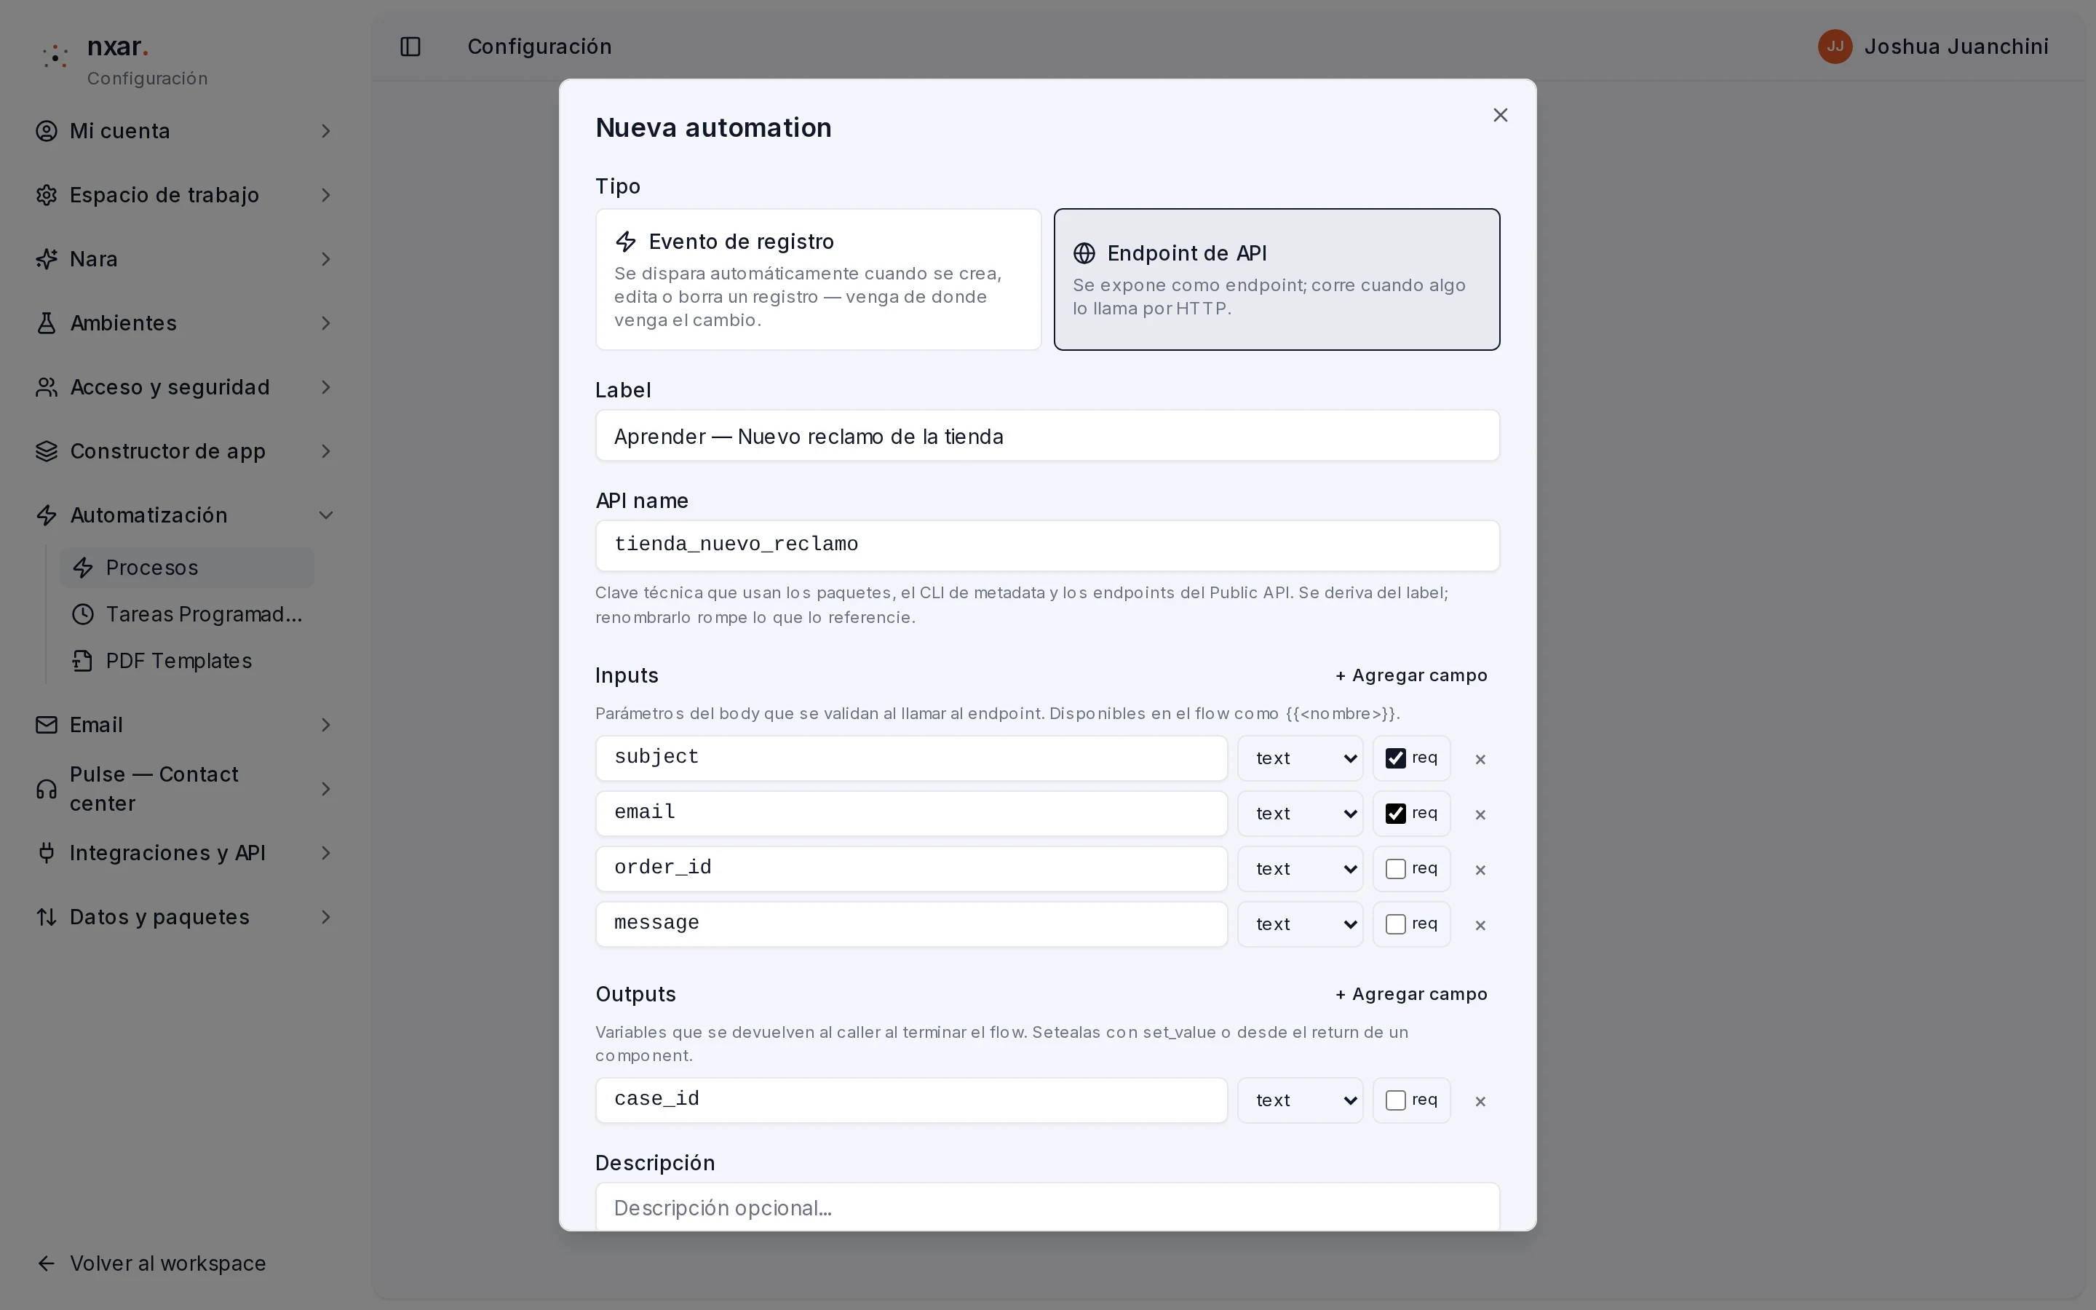Click the back arrow beside Volver al workspace
The height and width of the screenshot is (1310, 2096).
tap(47, 1264)
